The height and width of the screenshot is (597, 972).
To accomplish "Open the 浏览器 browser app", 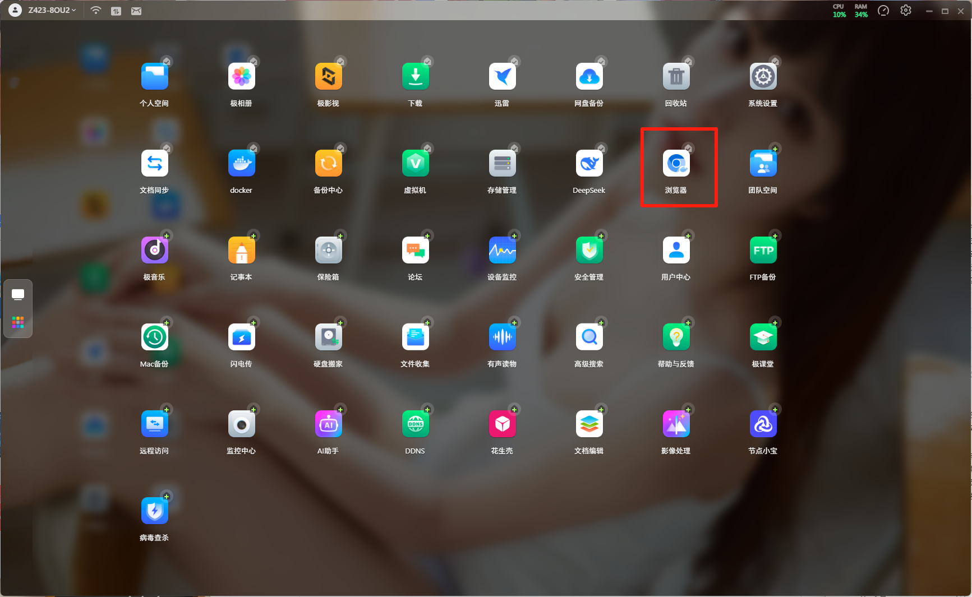I will tap(676, 163).
